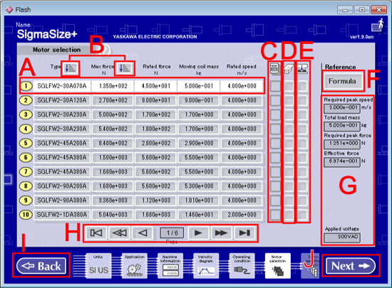Check spec-sheet box, 5.000e+002 motor row
This screenshot has width=392, height=288.
[x=275, y=114]
